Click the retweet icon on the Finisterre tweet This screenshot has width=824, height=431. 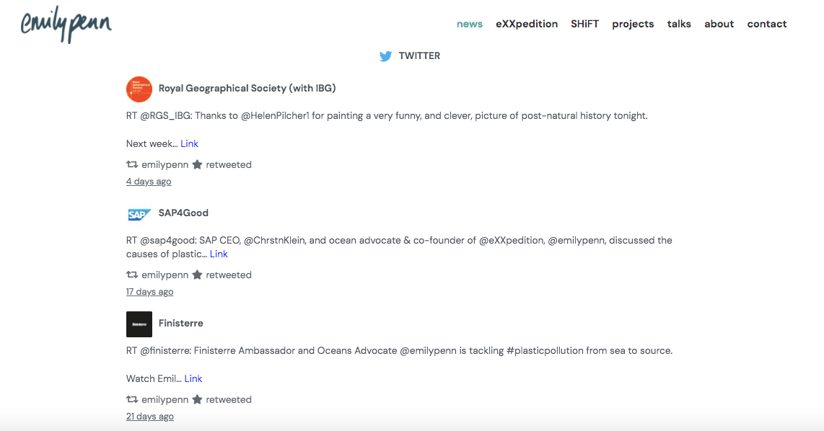(132, 399)
